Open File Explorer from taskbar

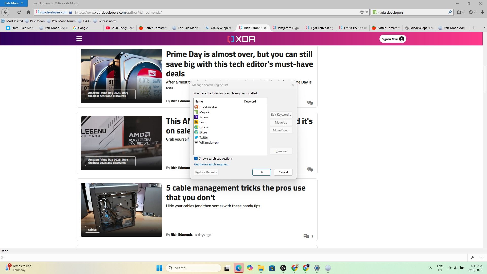[x=261, y=268]
